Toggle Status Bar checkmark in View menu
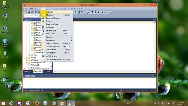Screen dimensions: 188x106 tap(57, 12)
